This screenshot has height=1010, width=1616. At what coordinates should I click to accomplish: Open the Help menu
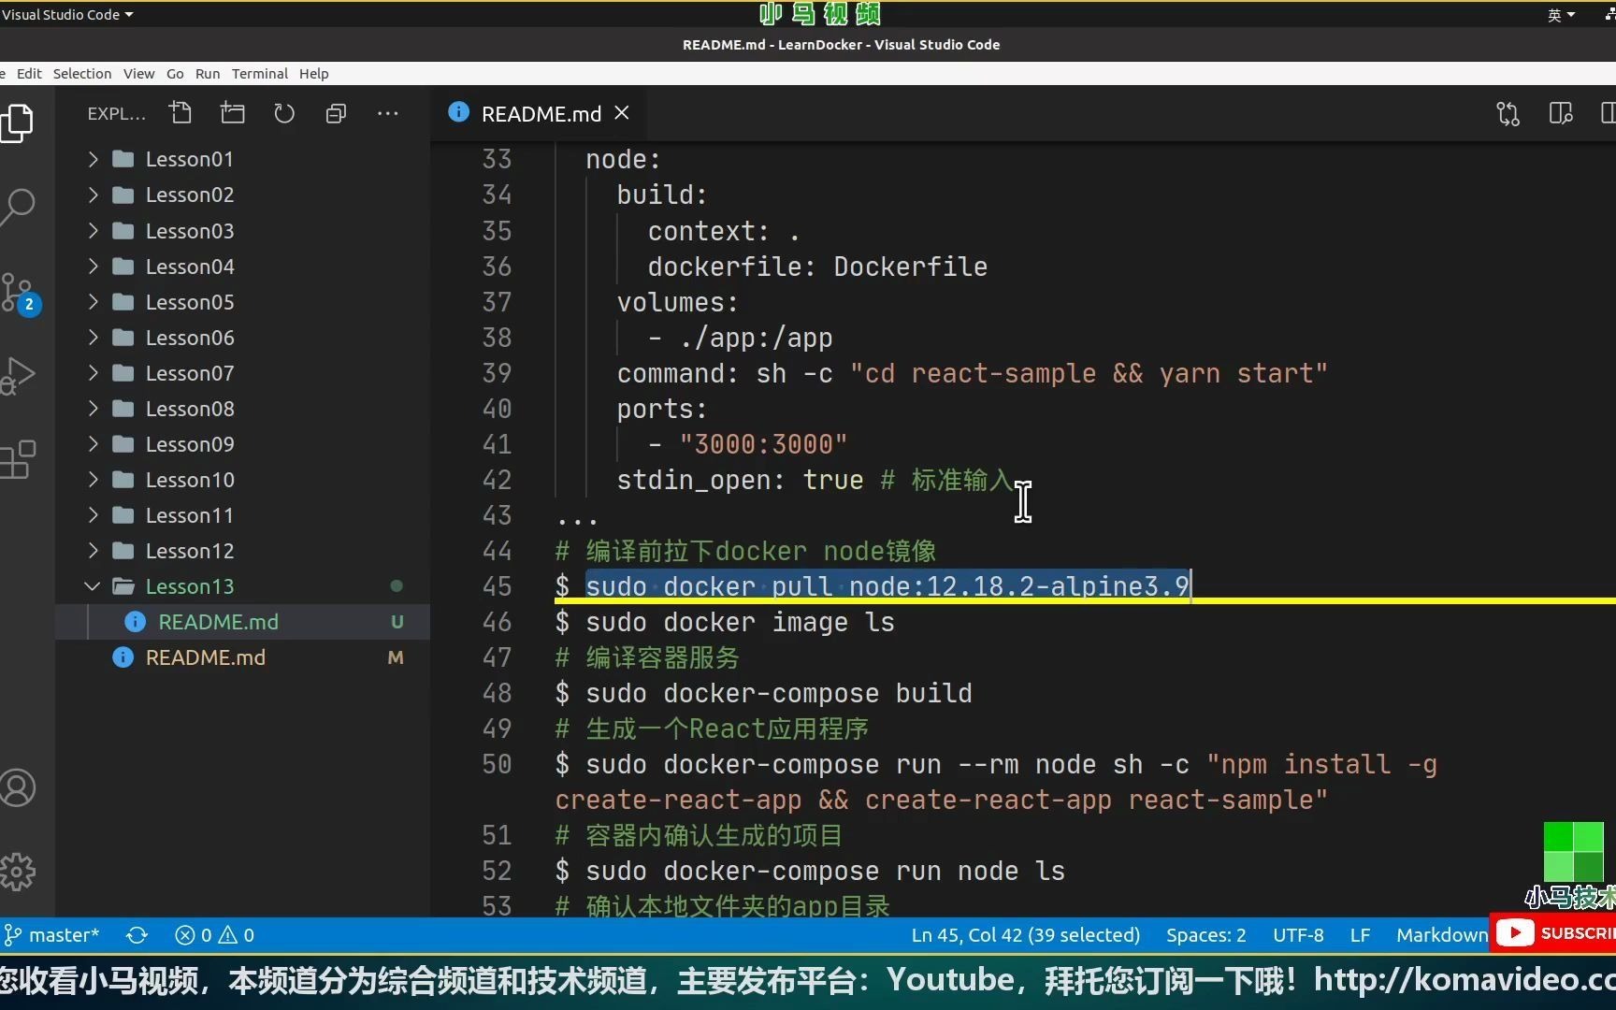pos(314,74)
